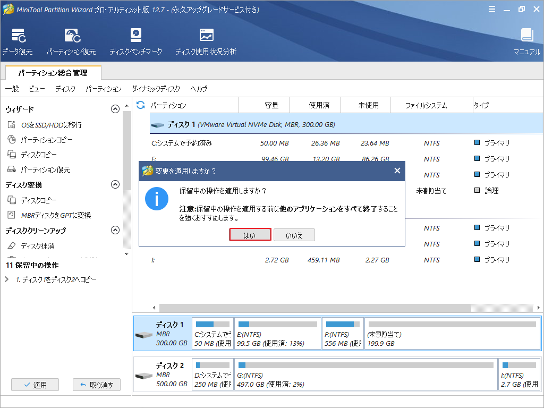Viewport: 544px width, 408px height.
Task: Open the マニュアル
Action: (x=526, y=41)
